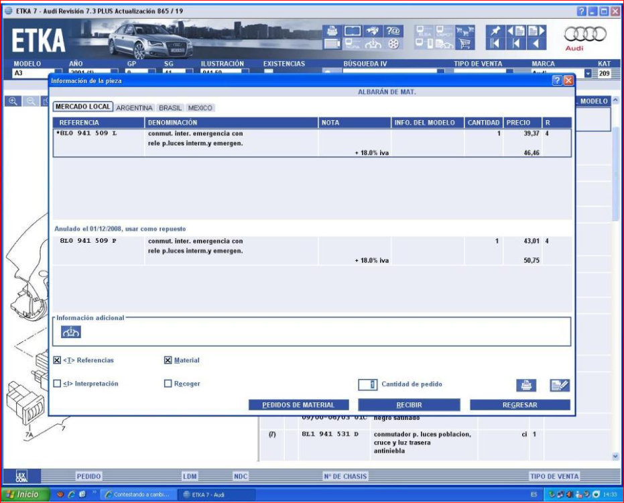
Task: Click the plain left arrow navigation icon
Action: (536, 44)
